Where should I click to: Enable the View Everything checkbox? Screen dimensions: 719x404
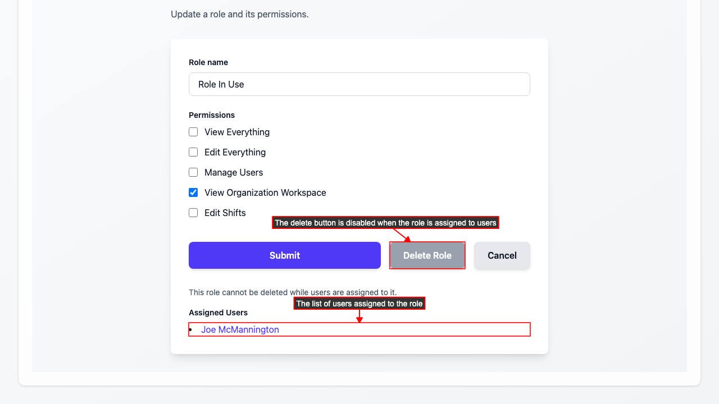point(193,132)
